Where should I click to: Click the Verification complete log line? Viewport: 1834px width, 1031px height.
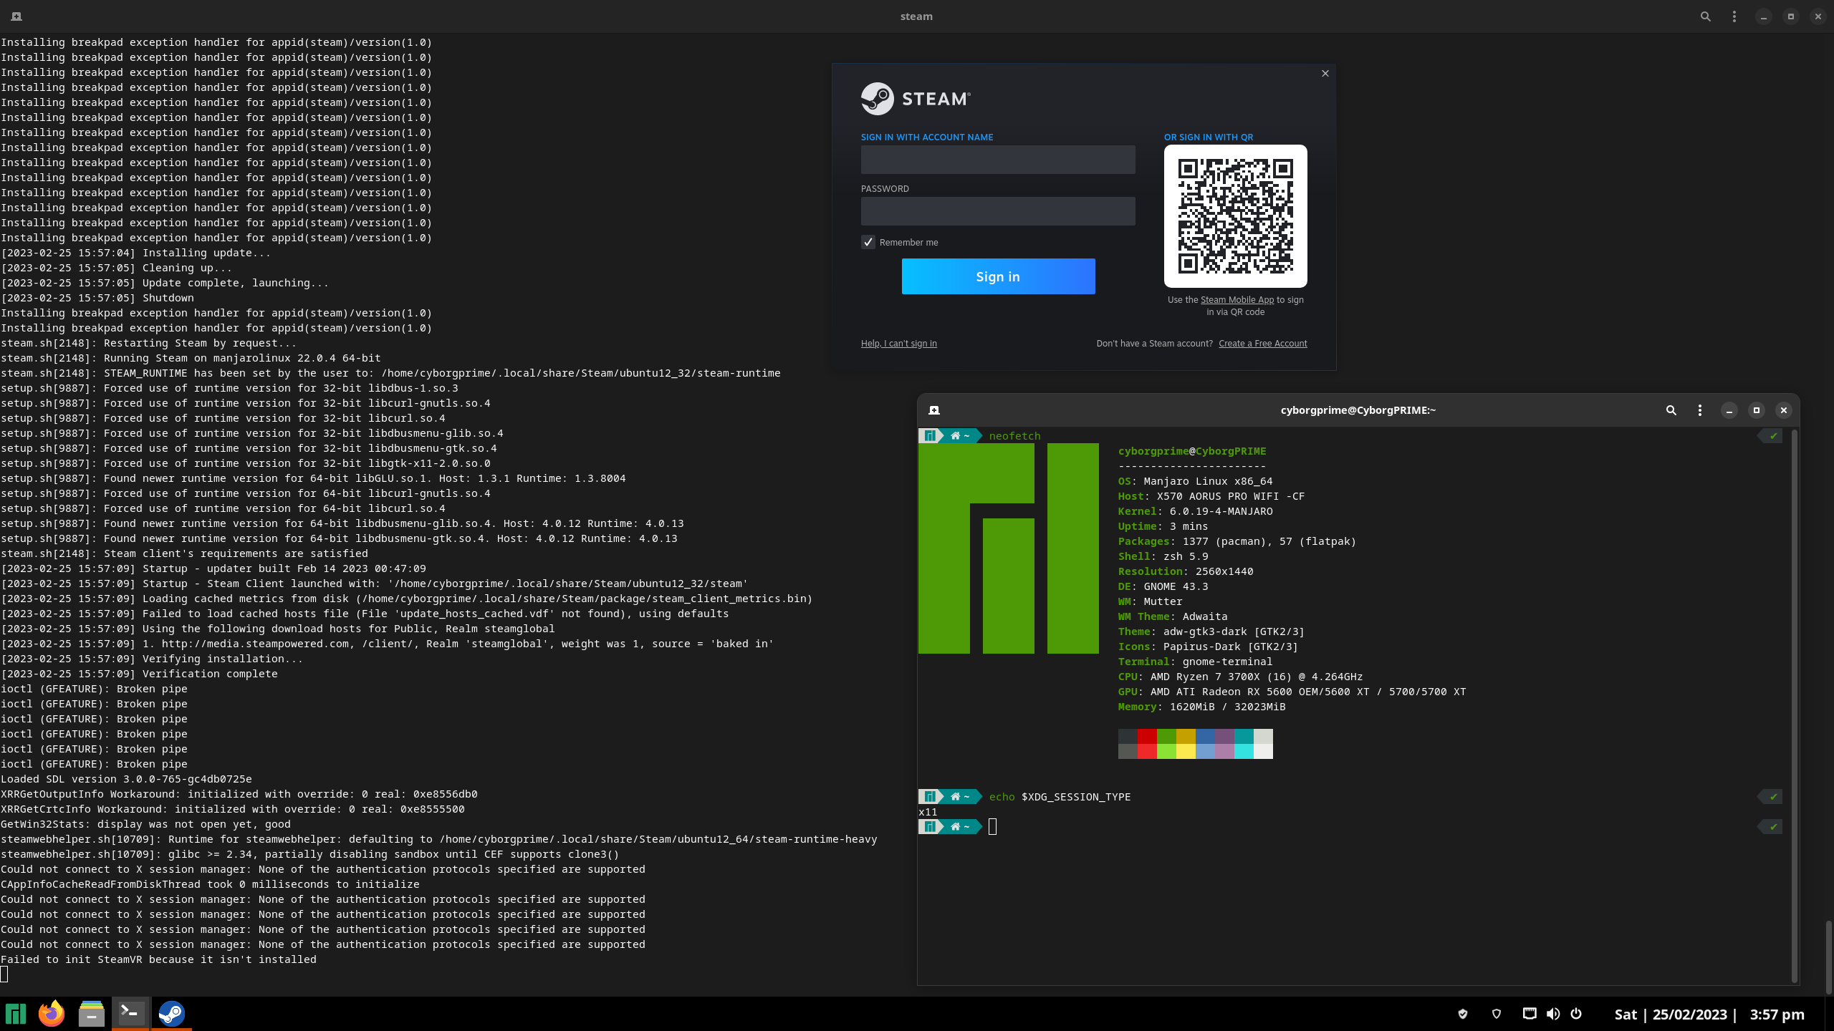pyautogui.click(x=139, y=674)
